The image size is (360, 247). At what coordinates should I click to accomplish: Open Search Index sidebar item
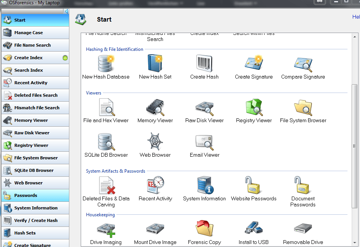tap(35, 70)
